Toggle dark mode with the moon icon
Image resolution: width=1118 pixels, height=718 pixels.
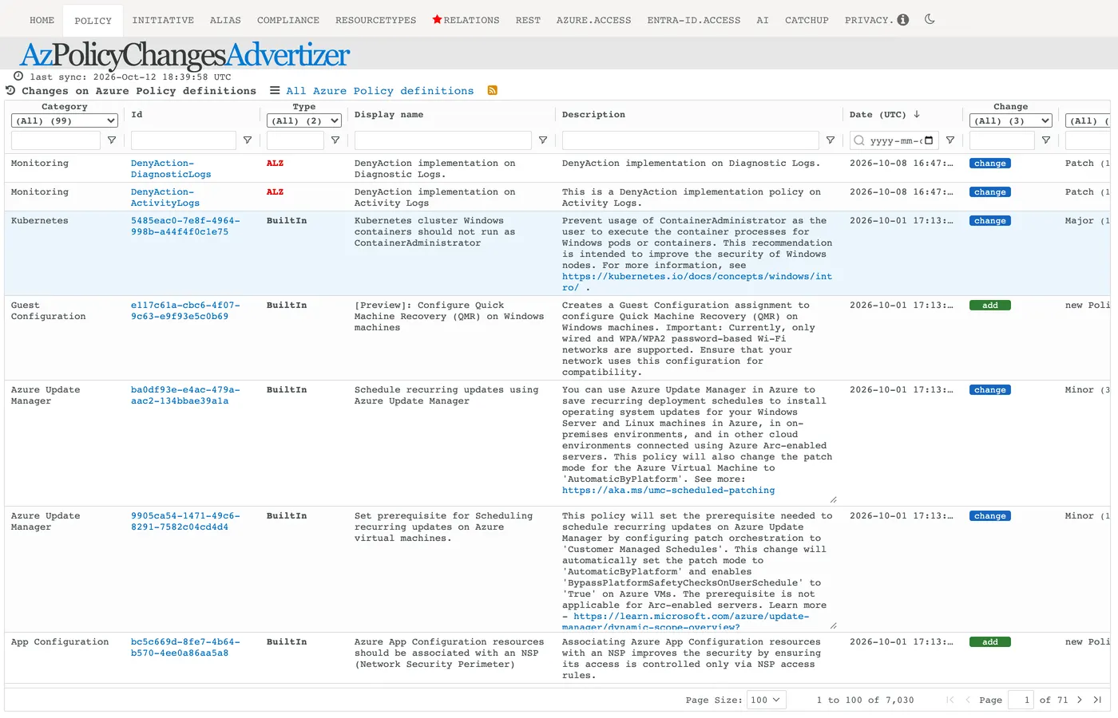(x=930, y=19)
